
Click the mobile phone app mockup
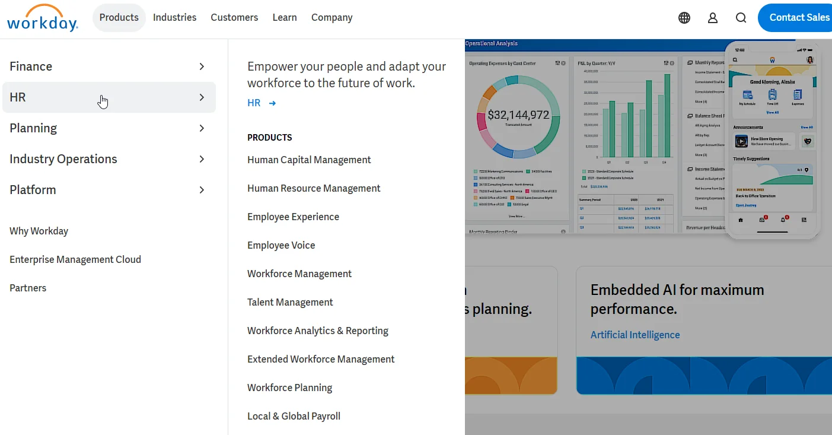coord(773,140)
